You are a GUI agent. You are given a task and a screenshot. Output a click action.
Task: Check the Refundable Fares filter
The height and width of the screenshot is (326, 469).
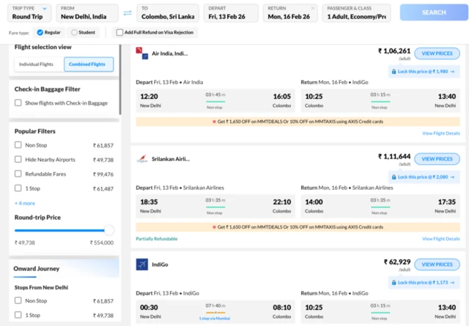click(x=18, y=174)
